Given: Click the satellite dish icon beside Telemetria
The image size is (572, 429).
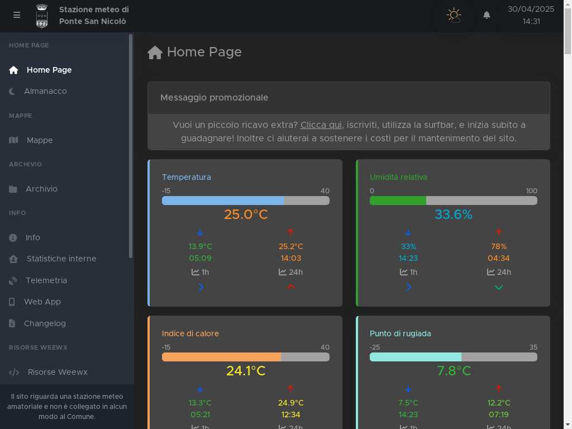Looking at the screenshot, I should click(x=13, y=280).
